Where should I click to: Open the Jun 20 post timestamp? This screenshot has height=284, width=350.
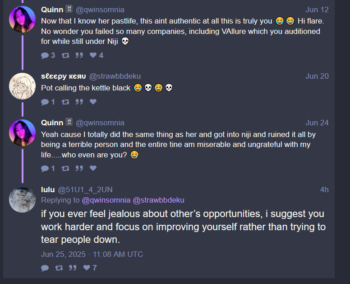click(317, 76)
